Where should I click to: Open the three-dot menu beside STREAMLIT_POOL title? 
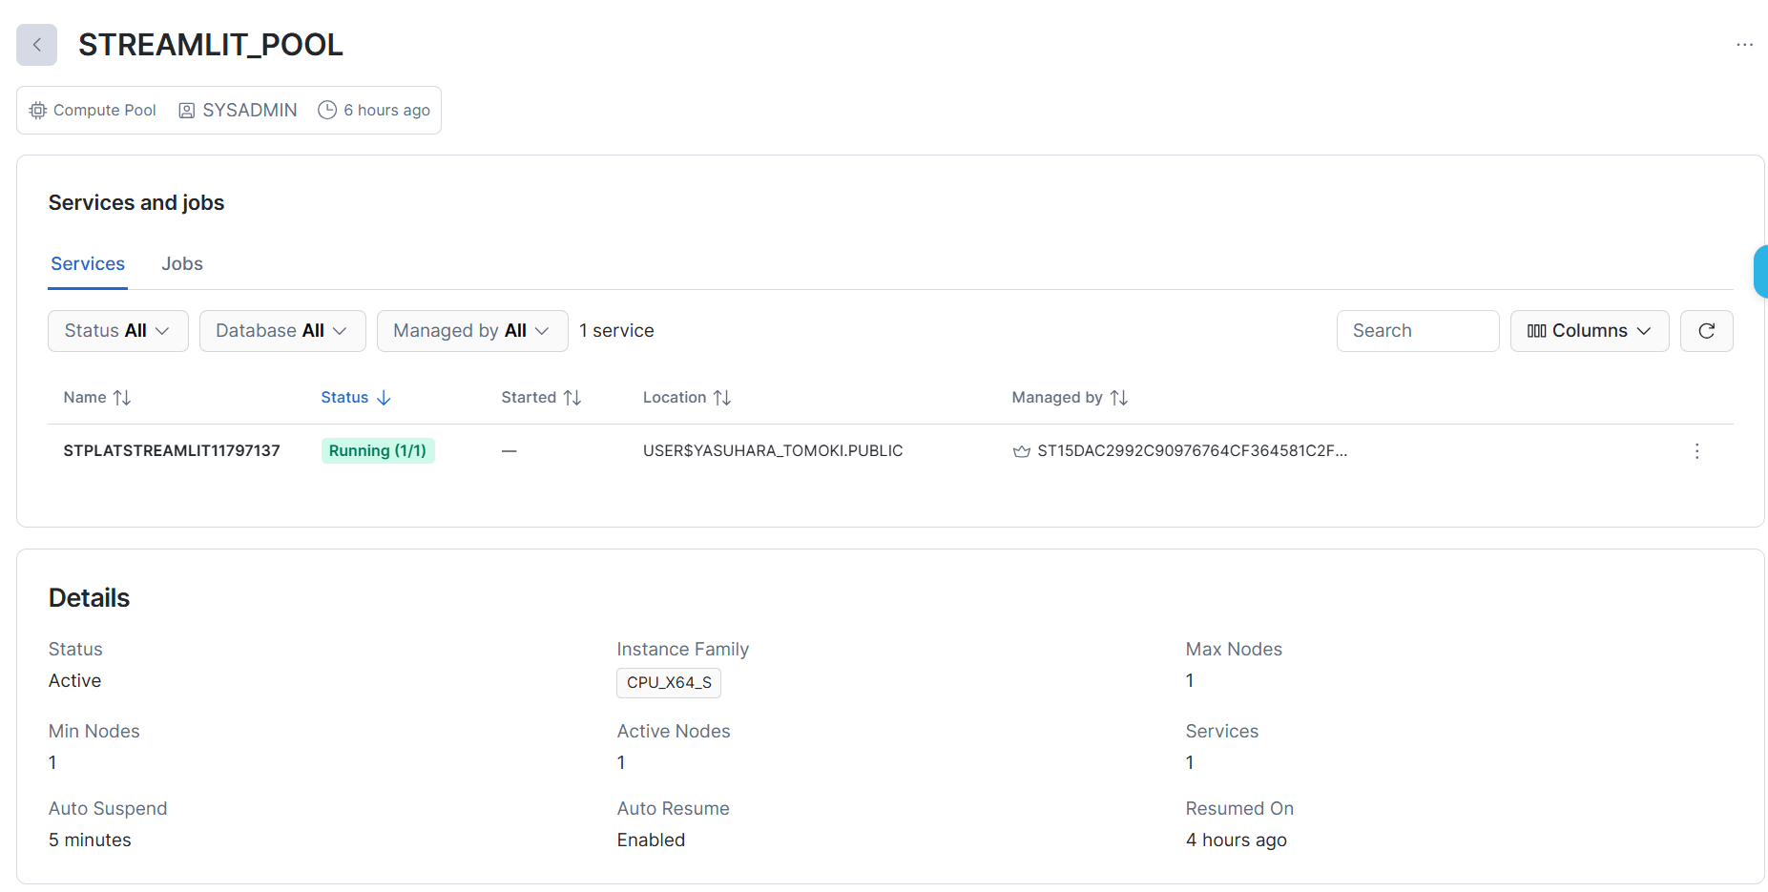coord(1744,45)
